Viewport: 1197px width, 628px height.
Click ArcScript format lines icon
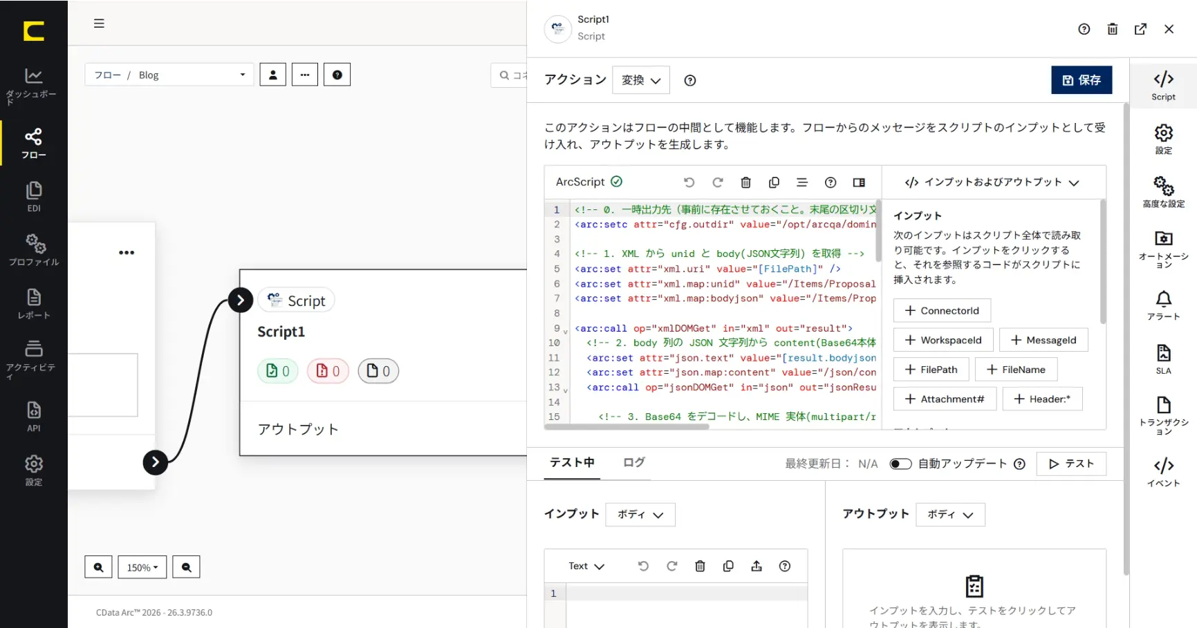coord(802,182)
